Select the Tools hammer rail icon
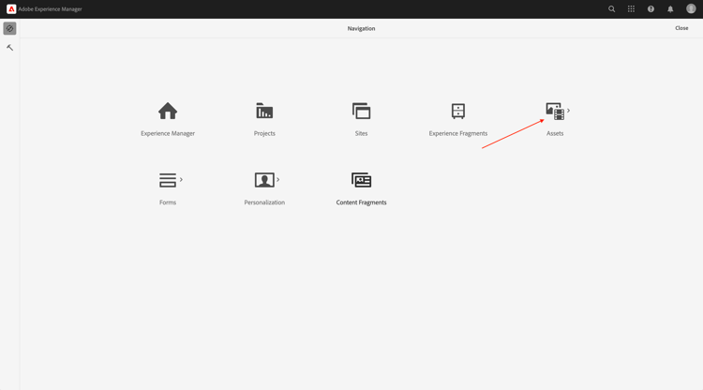The height and width of the screenshot is (390, 703). [10, 48]
